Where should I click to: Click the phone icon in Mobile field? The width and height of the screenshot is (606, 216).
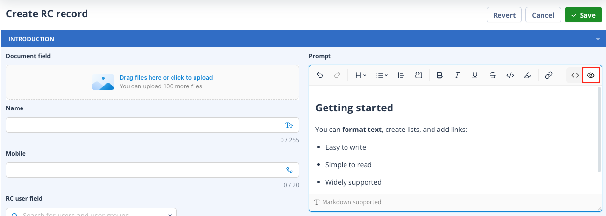(x=289, y=170)
